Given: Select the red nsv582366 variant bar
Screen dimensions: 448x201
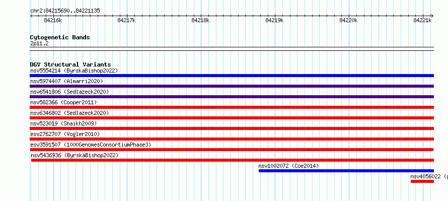Looking at the screenshot, I should pos(232,107).
